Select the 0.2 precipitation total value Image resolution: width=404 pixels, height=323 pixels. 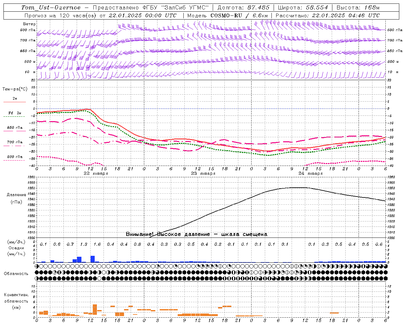218,244
